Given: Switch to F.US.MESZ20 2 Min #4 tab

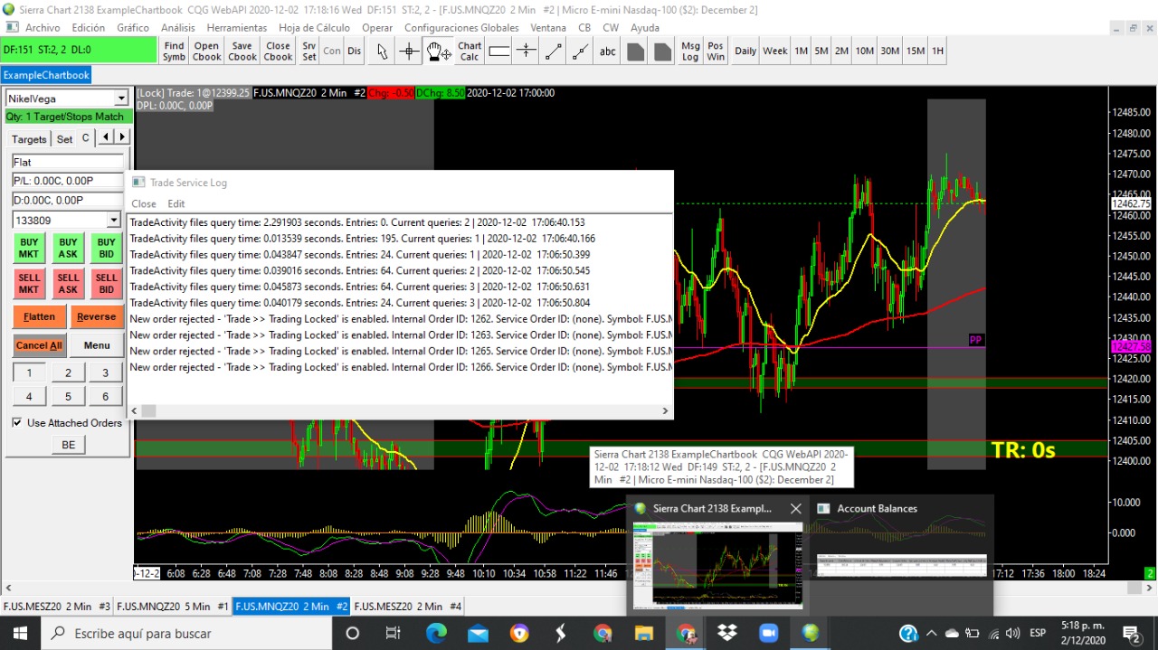Looking at the screenshot, I should click(408, 607).
